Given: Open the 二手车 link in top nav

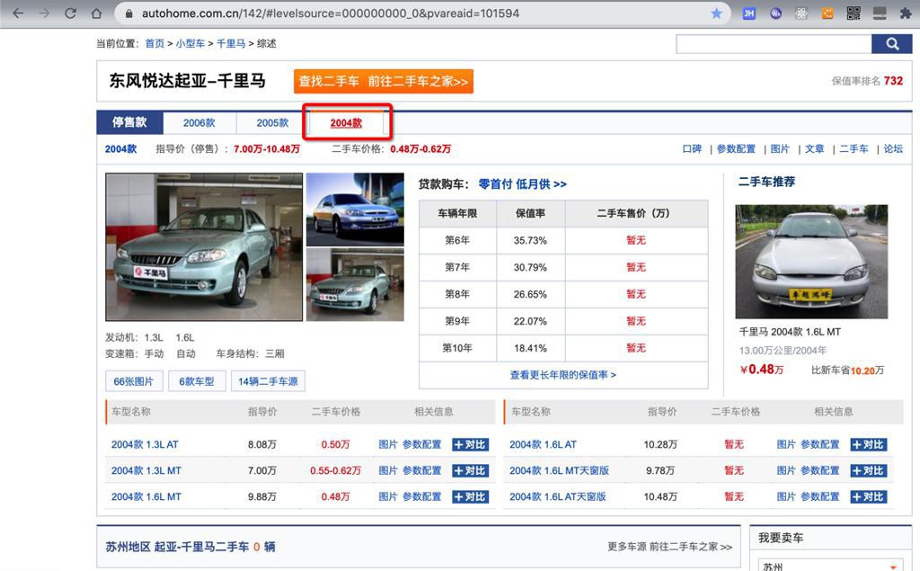Looking at the screenshot, I should (854, 149).
